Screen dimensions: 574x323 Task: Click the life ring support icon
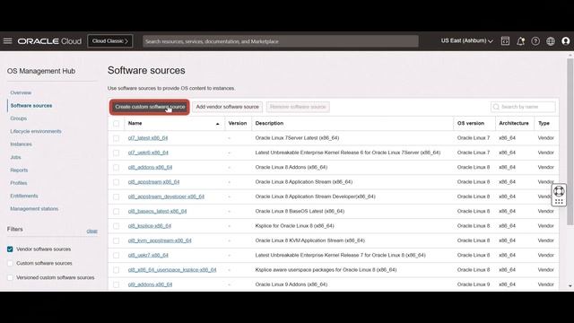(x=559, y=191)
